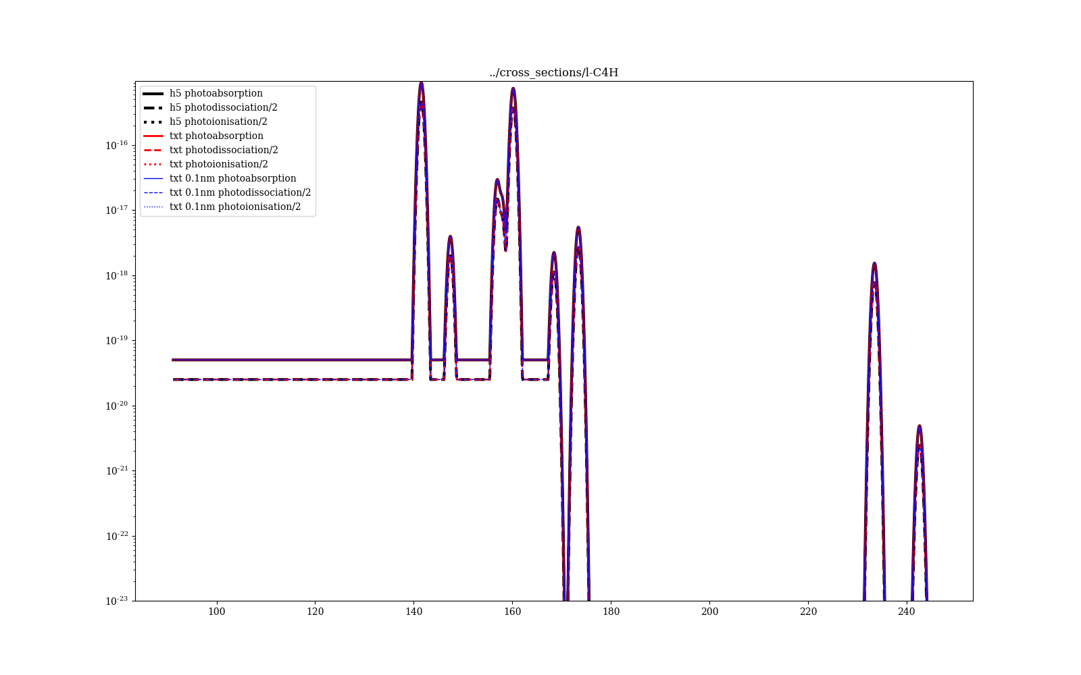Viewport: 1081px width, 675px height.
Task: Click the x-axis tick label 120
Action: [x=315, y=612]
